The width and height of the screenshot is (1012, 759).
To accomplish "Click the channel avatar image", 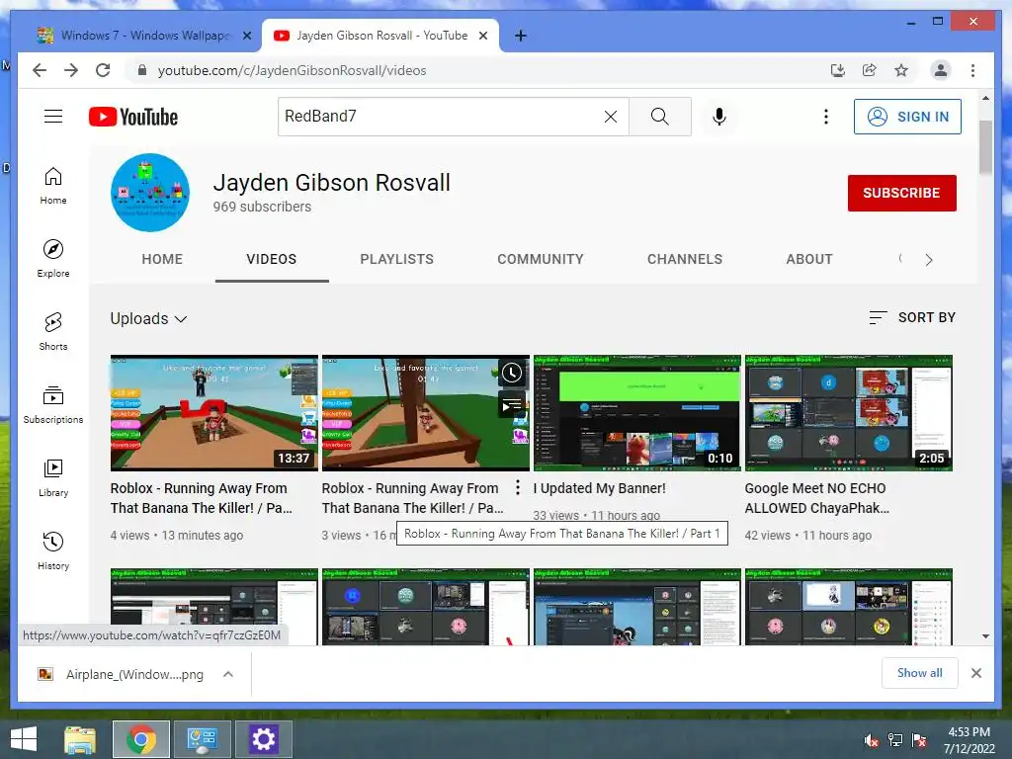I will click(150, 193).
